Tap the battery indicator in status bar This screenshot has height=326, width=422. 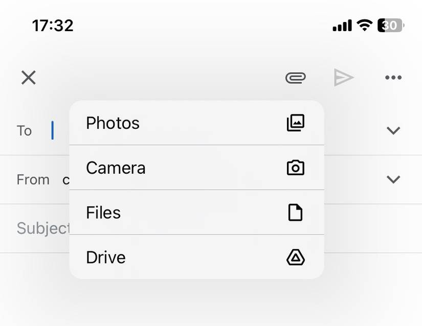391,26
